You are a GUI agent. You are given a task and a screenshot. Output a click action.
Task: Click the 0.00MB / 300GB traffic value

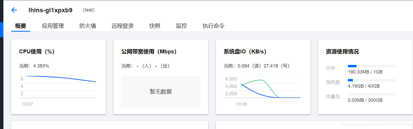365,100
